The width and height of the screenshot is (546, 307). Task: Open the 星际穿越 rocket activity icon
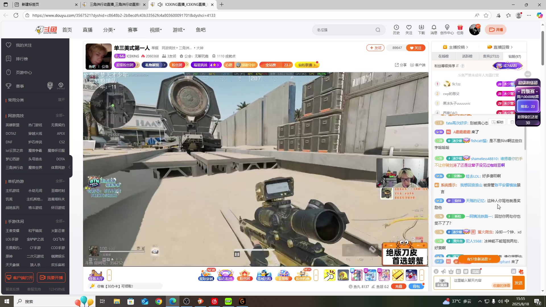(x=206, y=275)
